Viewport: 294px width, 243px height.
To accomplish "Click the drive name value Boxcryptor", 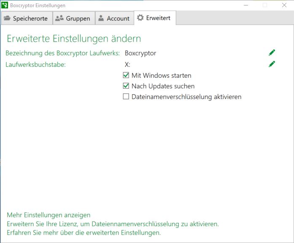I will point(140,53).
